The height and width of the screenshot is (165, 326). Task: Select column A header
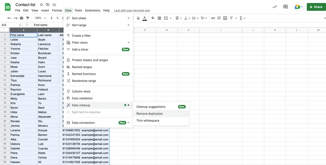(24, 30)
